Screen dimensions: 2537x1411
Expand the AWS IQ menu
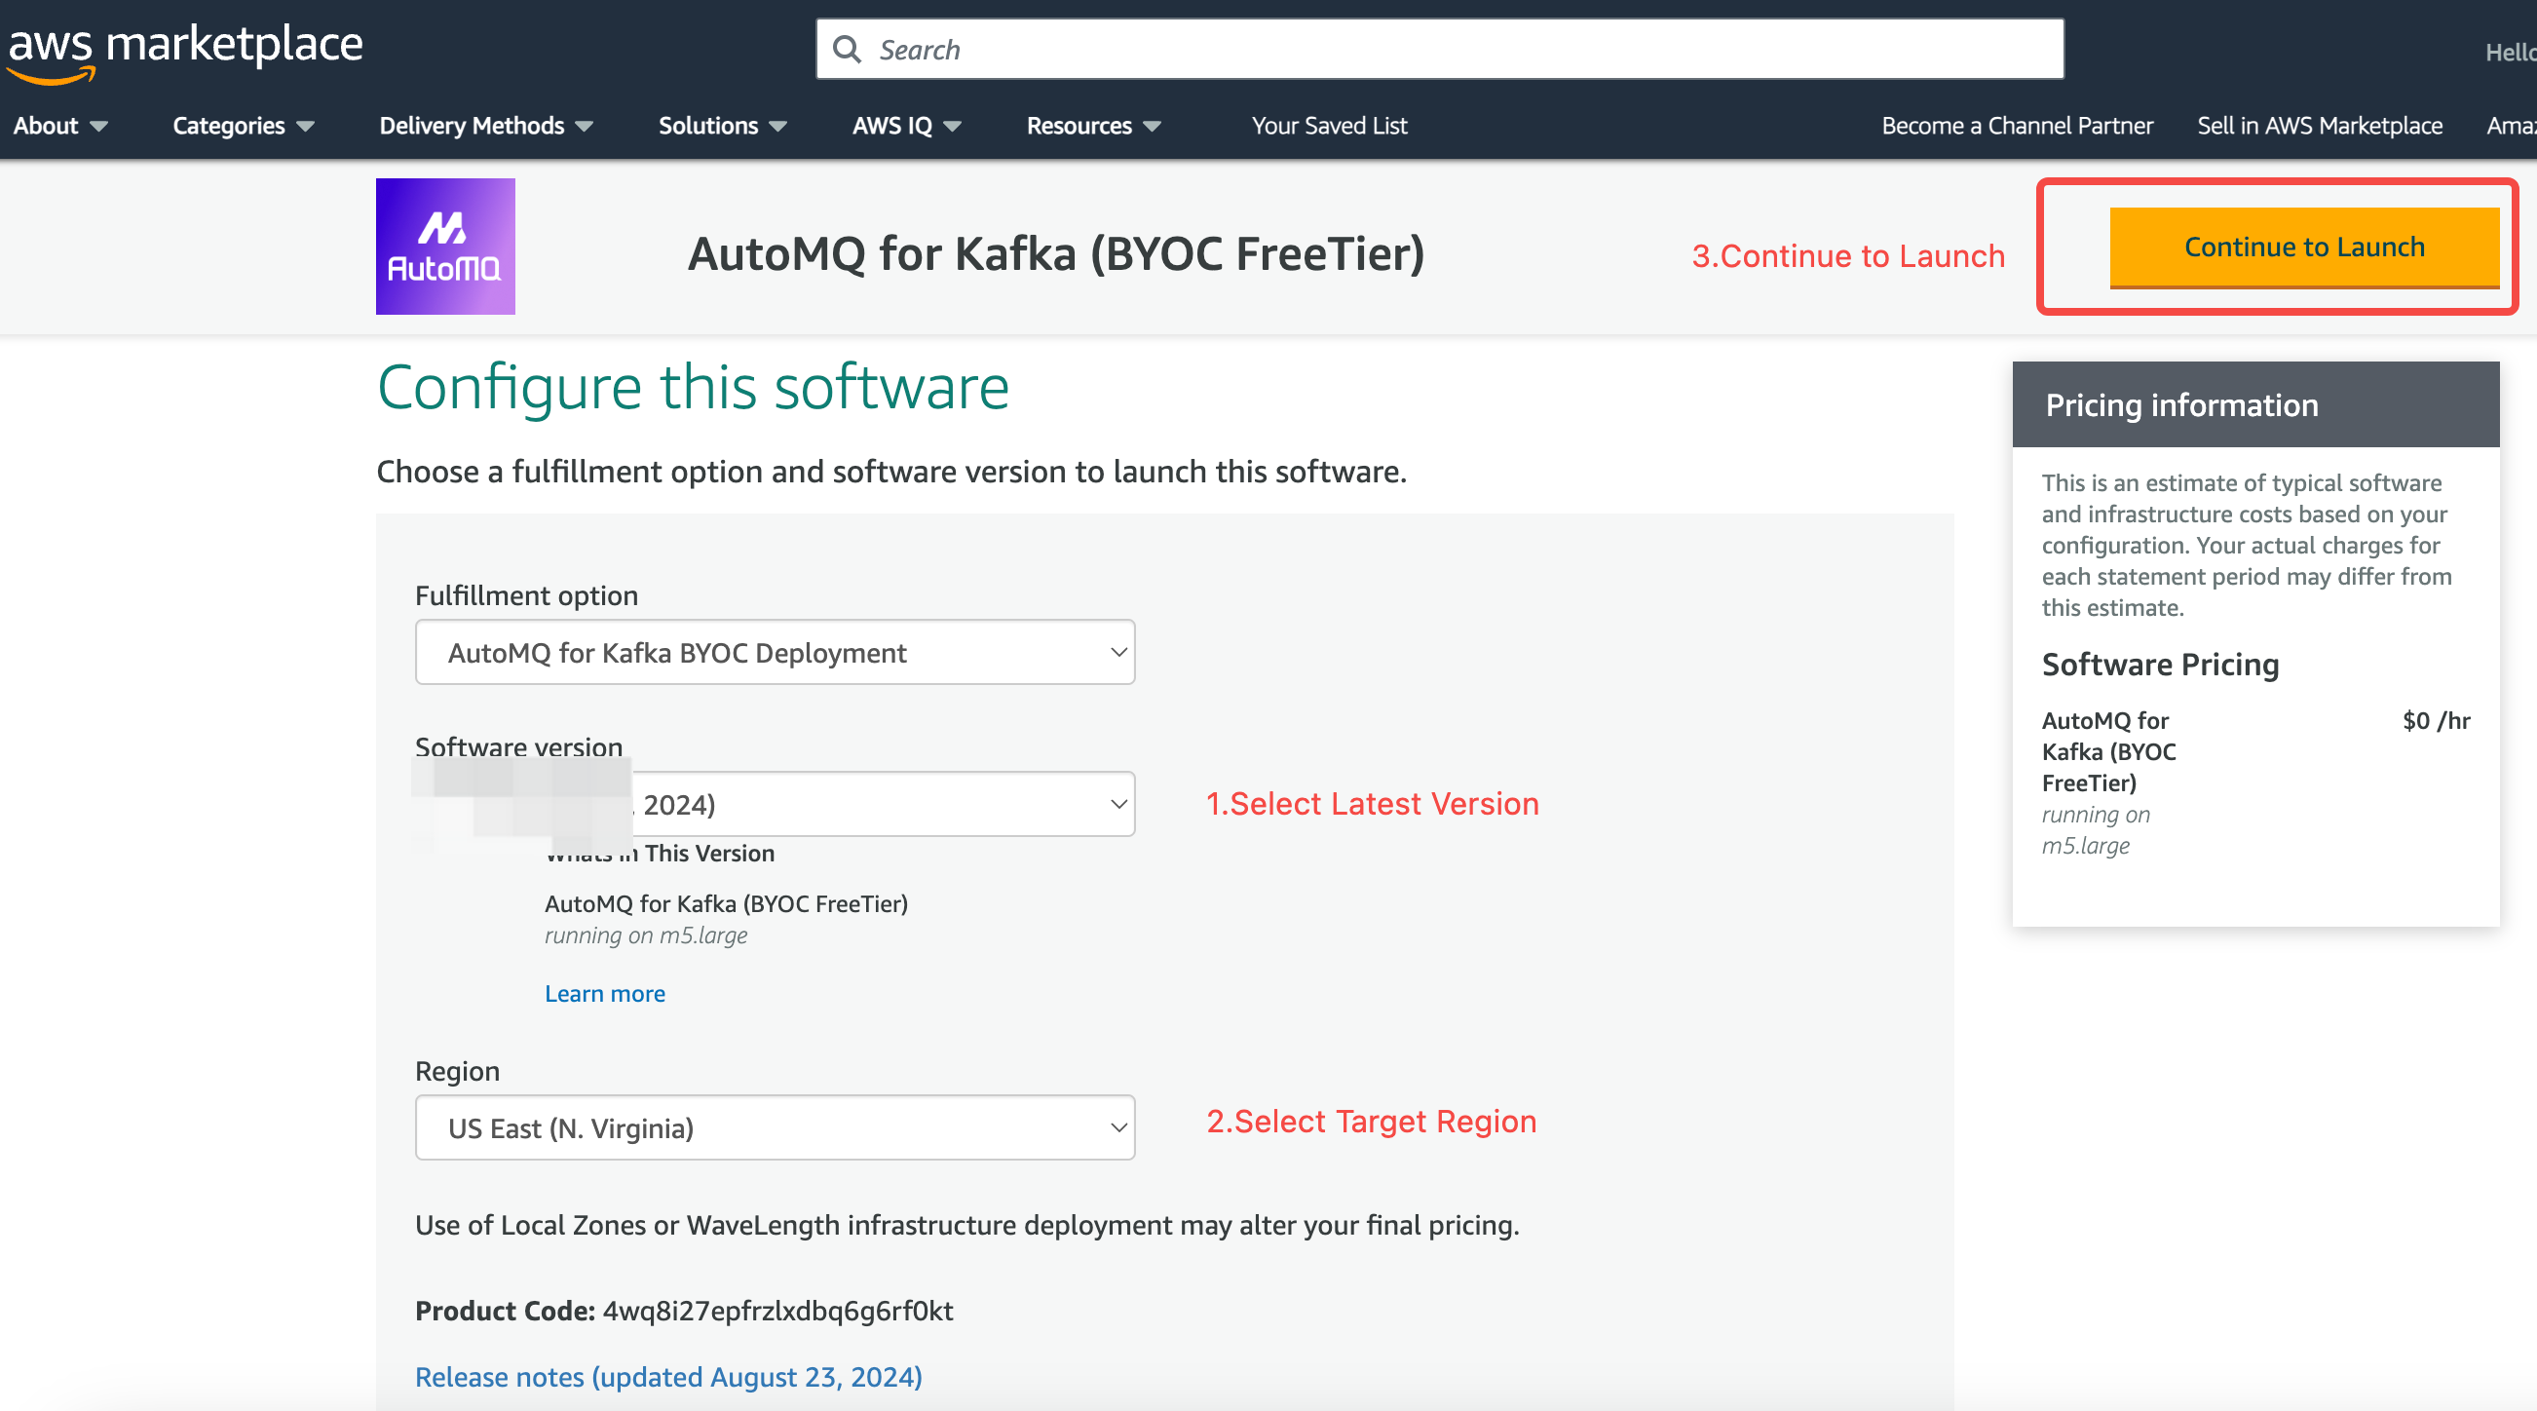(905, 126)
